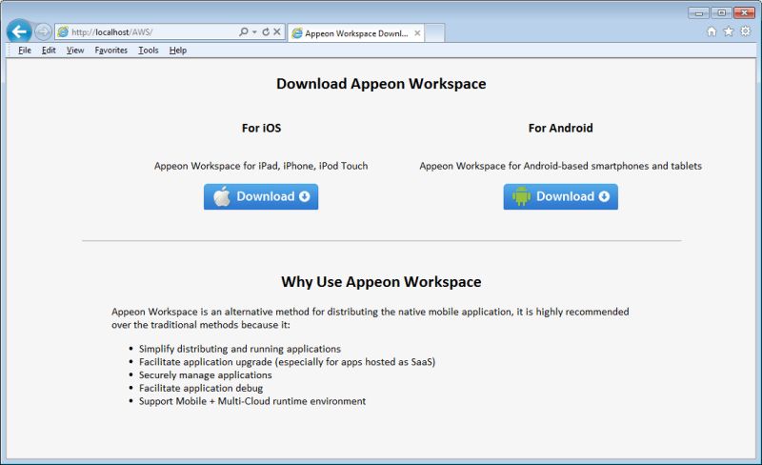The width and height of the screenshot is (762, 465).
Task: Minimize the browser window
Action: 699,13
